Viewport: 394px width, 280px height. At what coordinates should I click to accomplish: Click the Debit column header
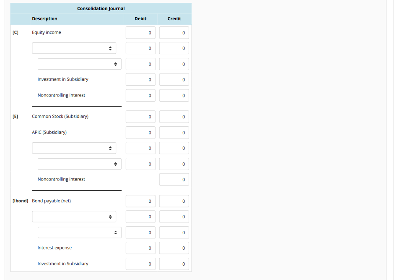pos(140,18)
